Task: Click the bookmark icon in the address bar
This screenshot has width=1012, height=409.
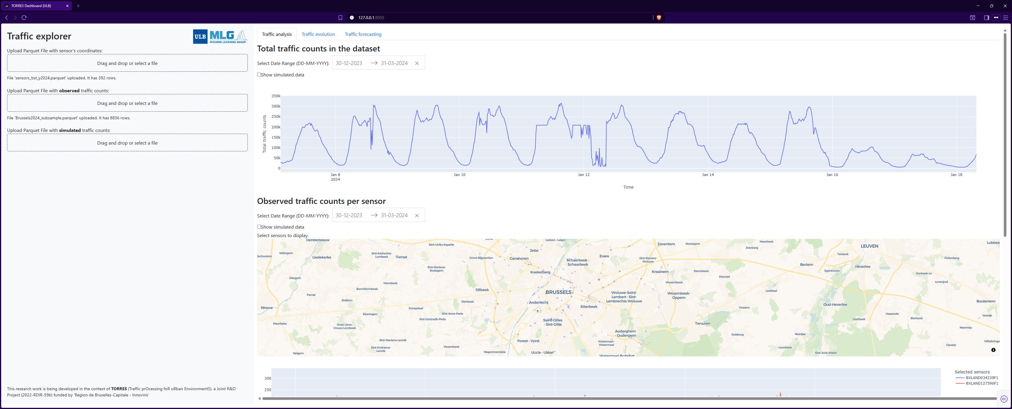Action: click(340, 17)
